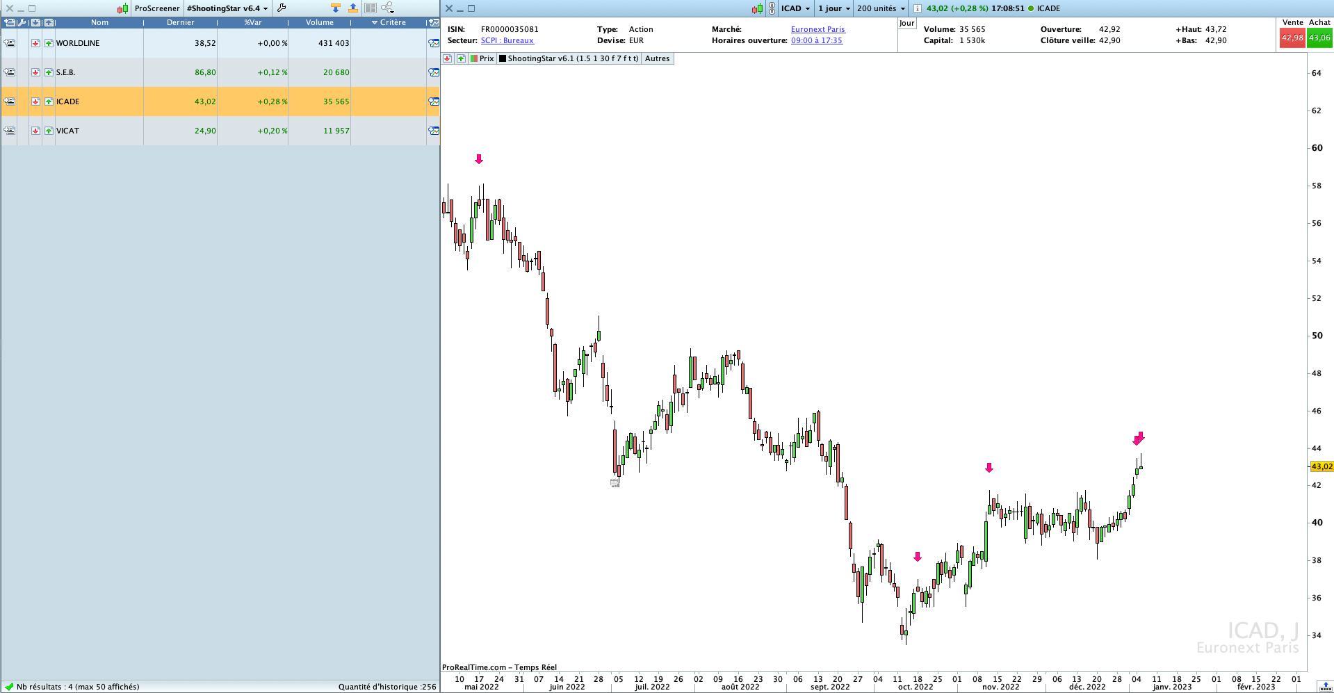The width and height of the screenshot is (1334, 693).
Task: Toggle the chain link icon in chart toolbar
Action: pyautogui.click(x=772, y=8)
